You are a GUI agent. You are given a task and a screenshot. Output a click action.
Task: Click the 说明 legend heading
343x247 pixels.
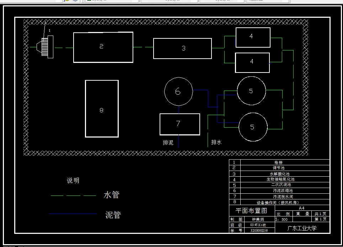click(73, 181)
